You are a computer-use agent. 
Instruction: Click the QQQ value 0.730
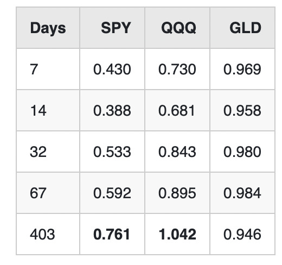[x=177, y=69]
